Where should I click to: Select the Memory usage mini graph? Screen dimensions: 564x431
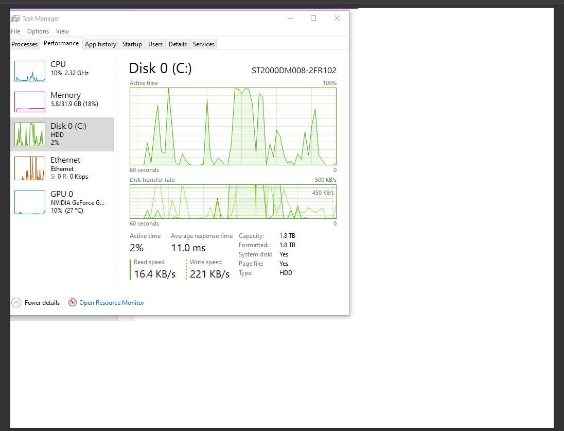click(x=30, y=102)
